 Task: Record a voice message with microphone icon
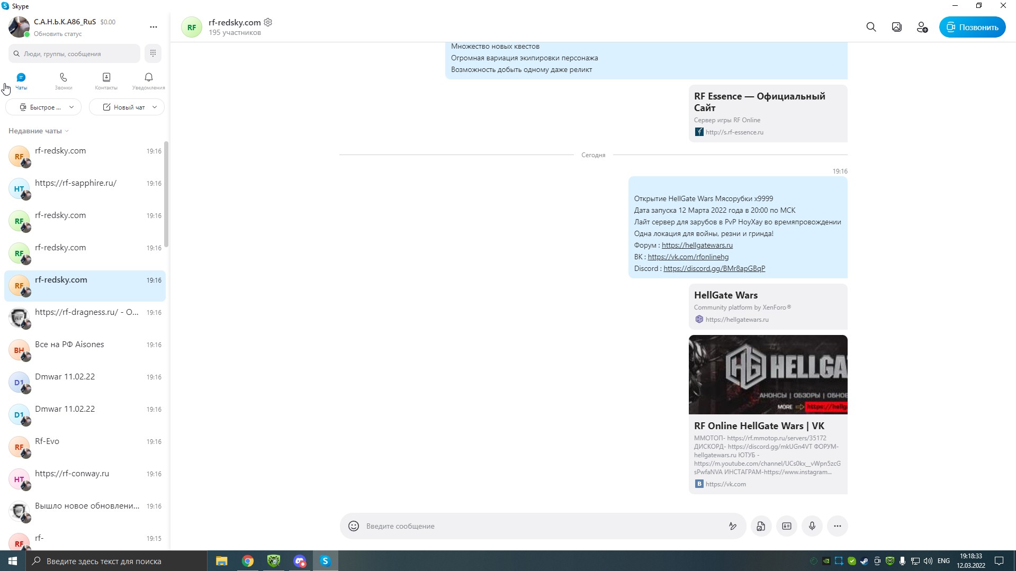pyautogui.click(x=812, y=526)
